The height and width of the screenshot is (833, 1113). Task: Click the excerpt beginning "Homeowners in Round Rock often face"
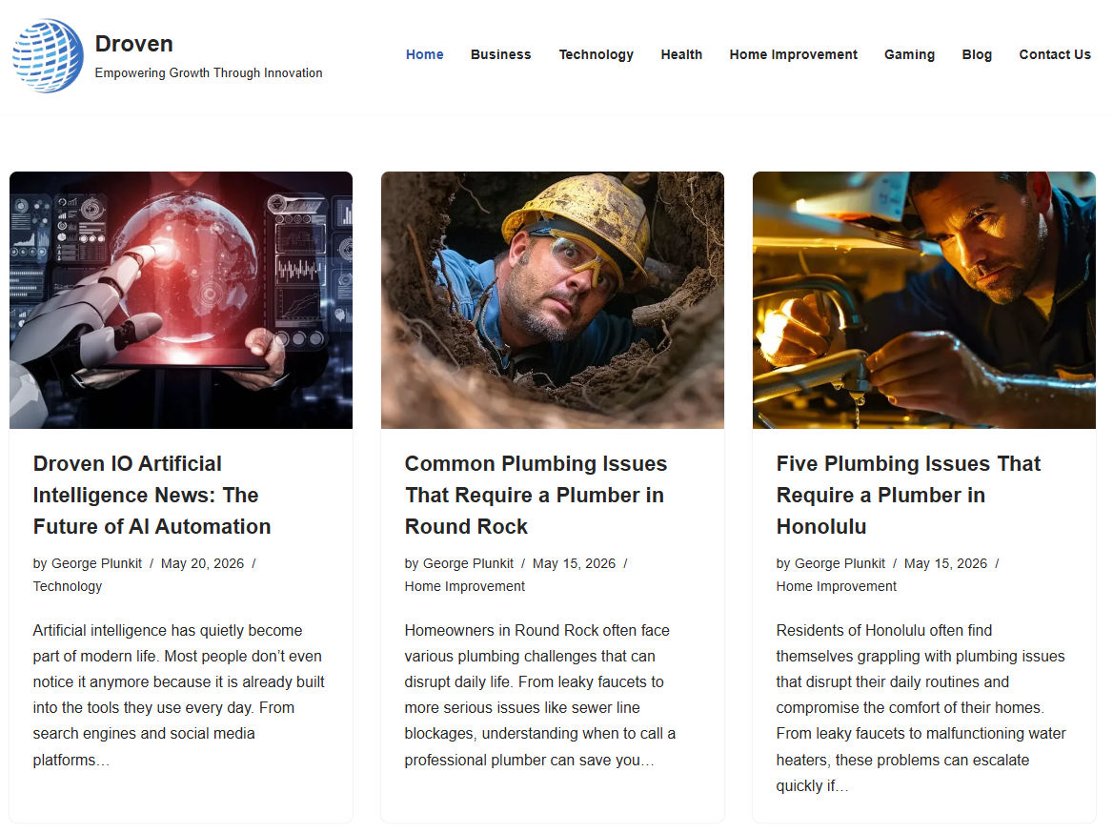(540, 695)
